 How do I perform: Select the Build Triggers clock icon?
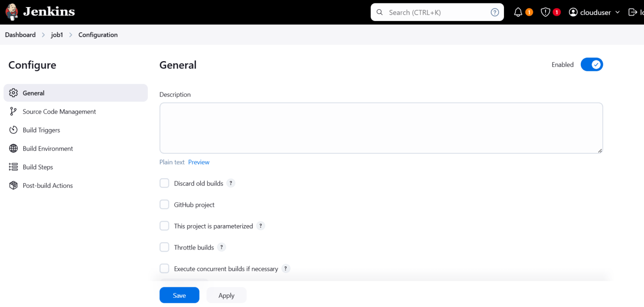pyautogui.click(x=13, y=130)
